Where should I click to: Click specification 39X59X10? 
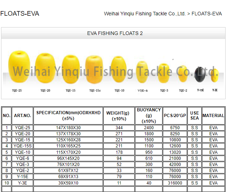(x=68, y=183)
